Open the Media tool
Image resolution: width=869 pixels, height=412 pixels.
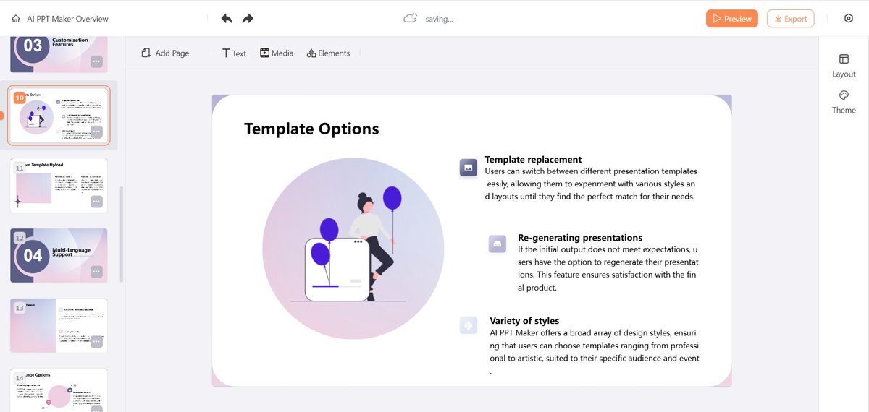coord(277,53)
